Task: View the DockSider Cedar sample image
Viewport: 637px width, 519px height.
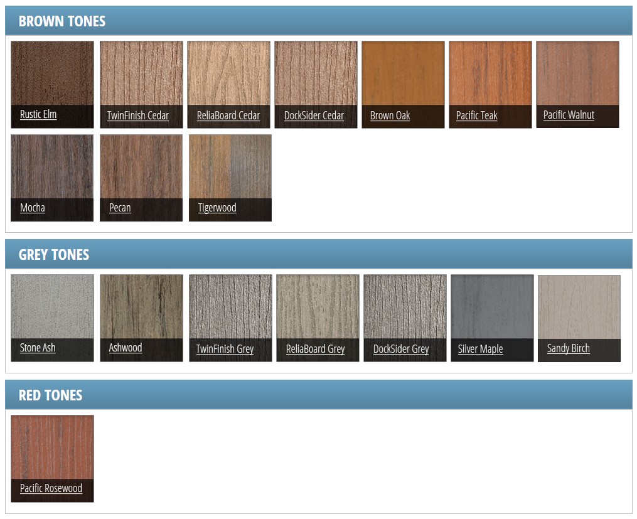Action: tap(316, 72)
